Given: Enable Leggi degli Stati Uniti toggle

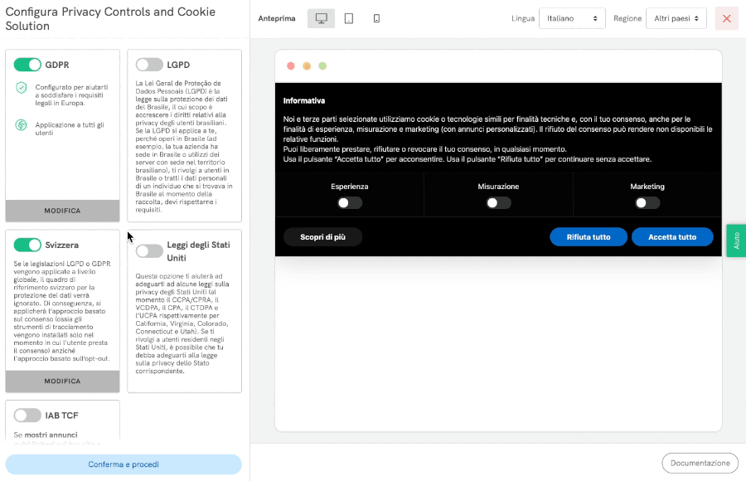Looking at the screenshot, I should [149, 250].
